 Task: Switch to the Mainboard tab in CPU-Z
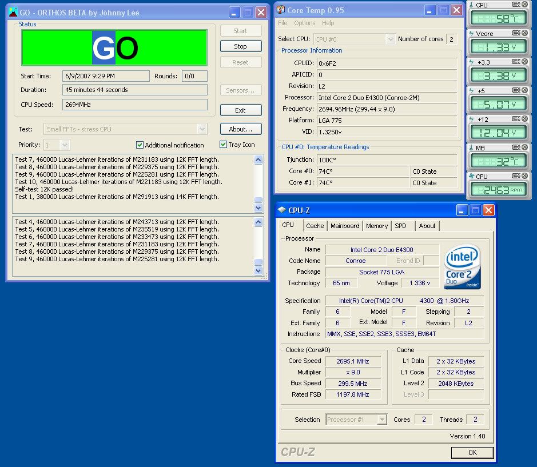[x=345, y=226]
